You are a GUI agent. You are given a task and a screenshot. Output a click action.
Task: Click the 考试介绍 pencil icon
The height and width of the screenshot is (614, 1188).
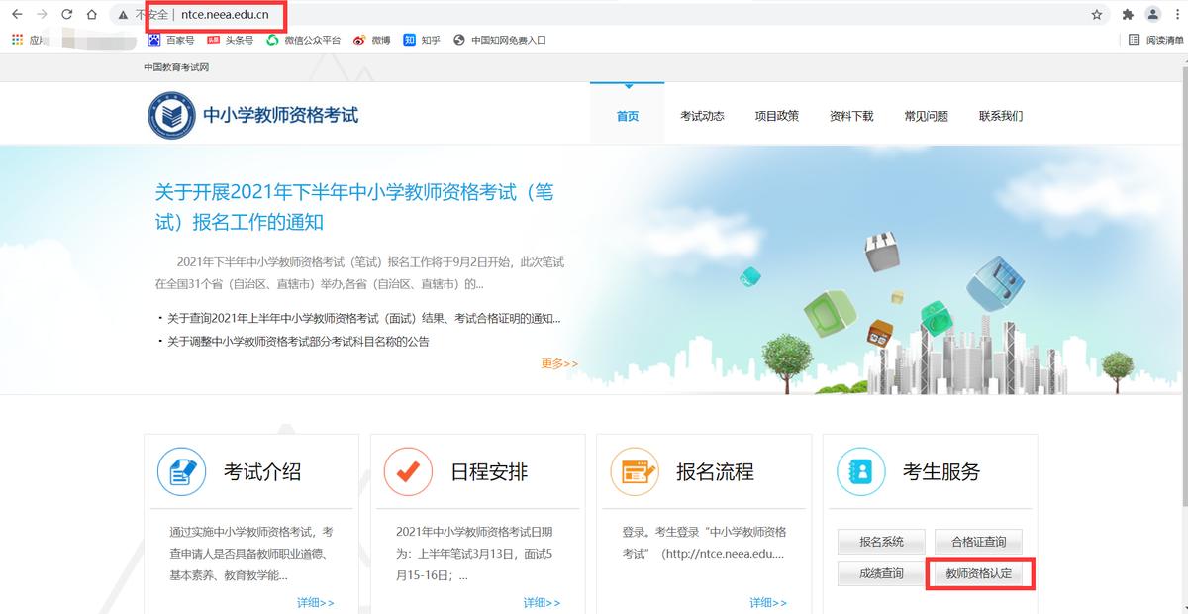(x=181, y=471)
